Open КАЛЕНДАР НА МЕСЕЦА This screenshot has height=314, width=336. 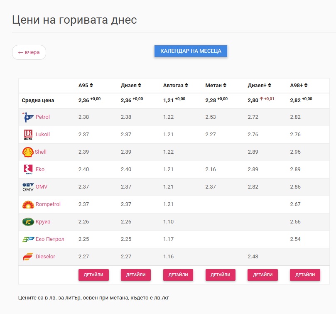pyautogui.click(x=191, y=51)
